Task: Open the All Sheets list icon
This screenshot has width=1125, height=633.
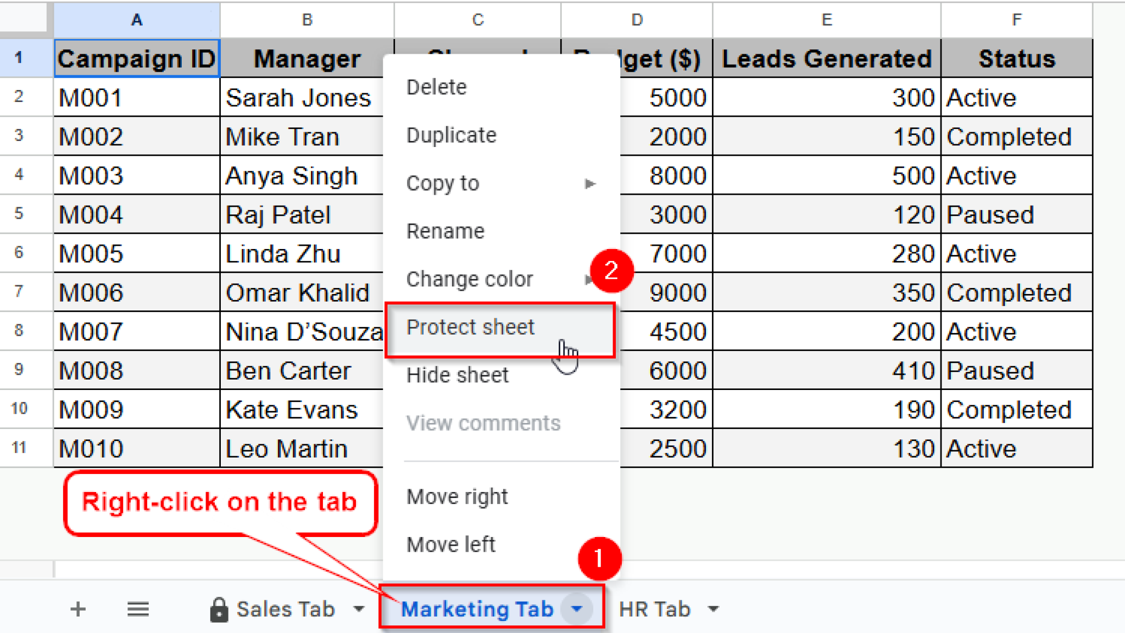Action: (x=138, y=609)
